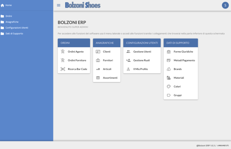Open the Brands page
The image size is (231, 149).
(x=177, y=69)
